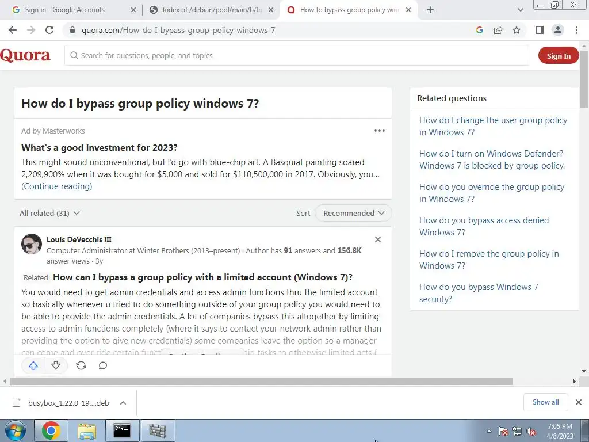
Task: Close the Index of /debian tab
Action: pyautogui.click(x=271, y=10)
